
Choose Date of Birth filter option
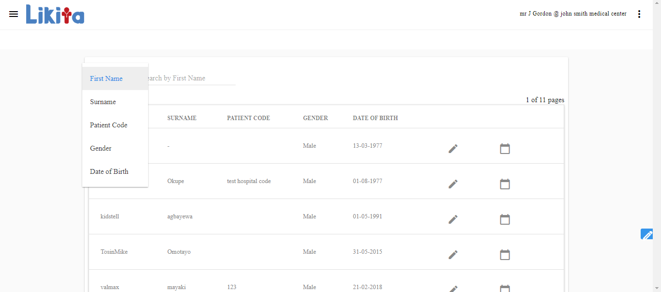pos(109,171)
